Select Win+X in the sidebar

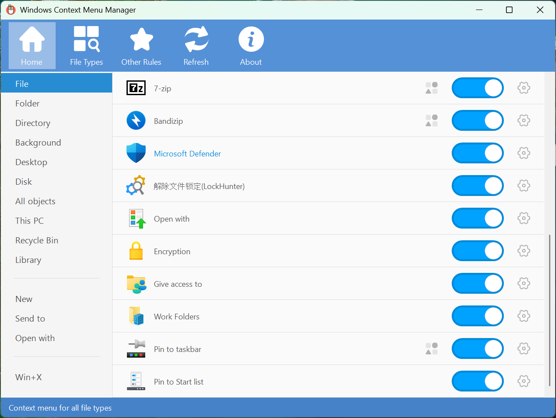[x=57, y=377]
